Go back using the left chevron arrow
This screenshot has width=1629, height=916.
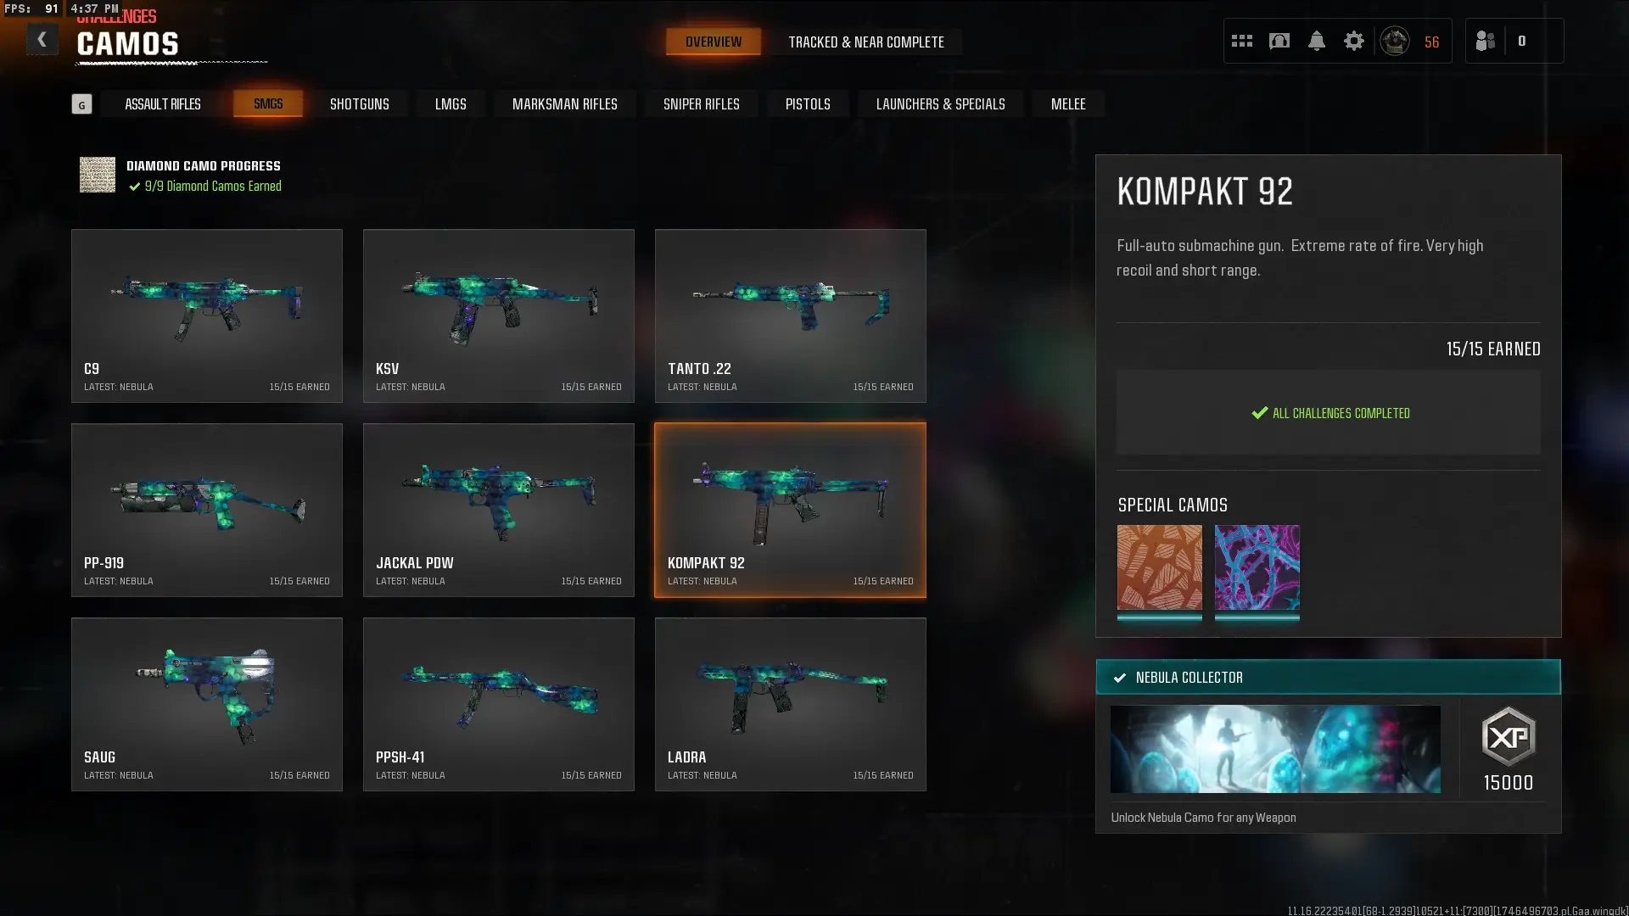point(42,40)
